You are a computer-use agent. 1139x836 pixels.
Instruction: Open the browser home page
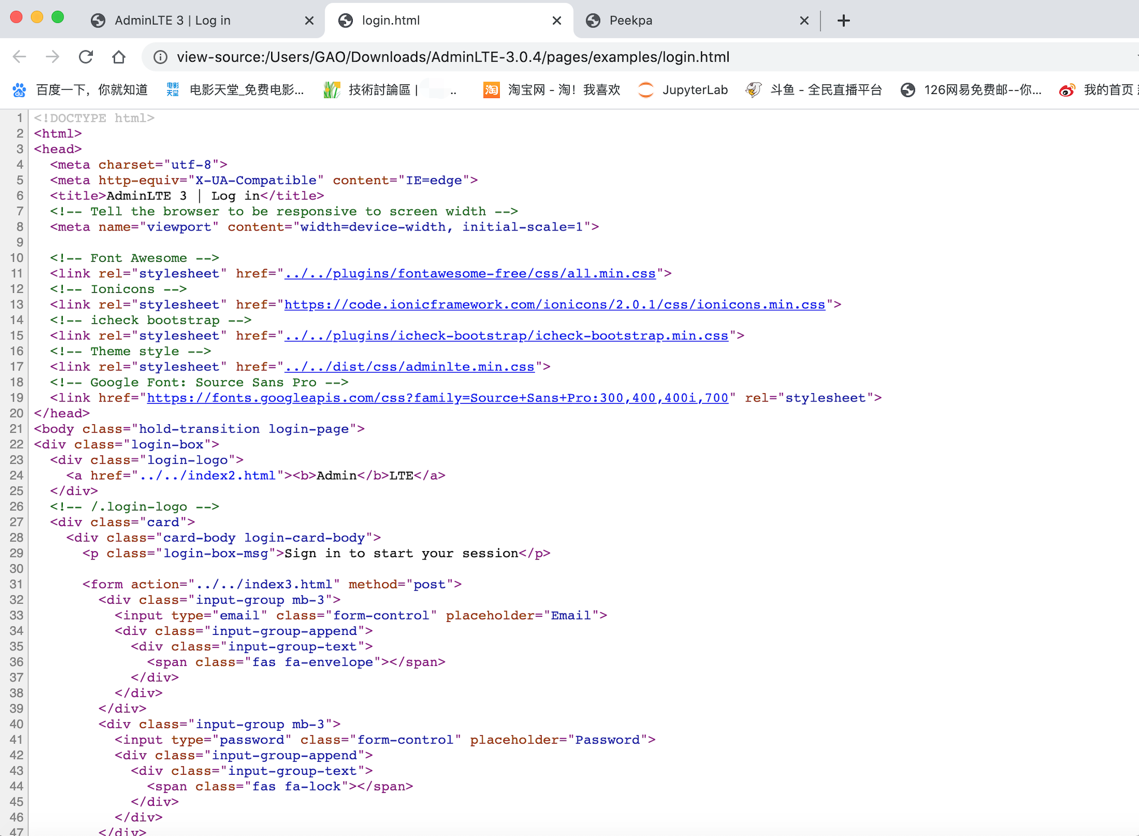(x=118, y=57)
